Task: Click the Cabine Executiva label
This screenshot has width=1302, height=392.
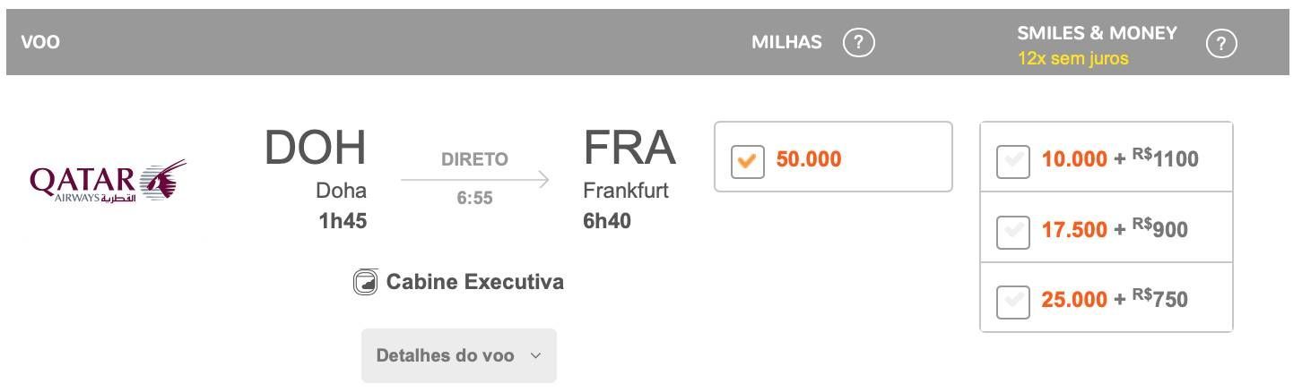Action: coord(475,282)
